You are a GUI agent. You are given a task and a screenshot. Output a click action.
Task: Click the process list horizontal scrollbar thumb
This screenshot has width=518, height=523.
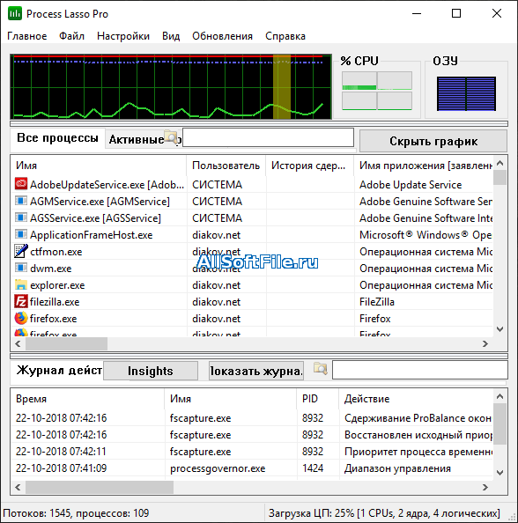66,343
